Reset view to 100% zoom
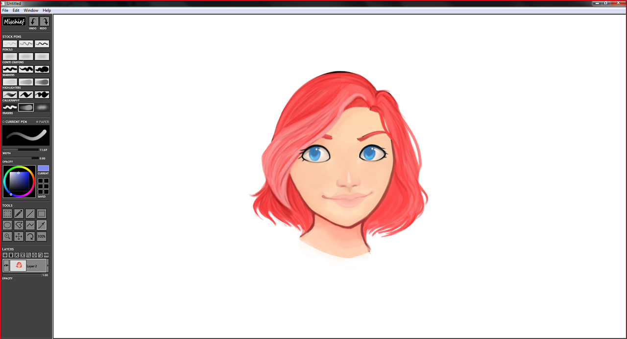The image size is (627, 339). (42, 236)
